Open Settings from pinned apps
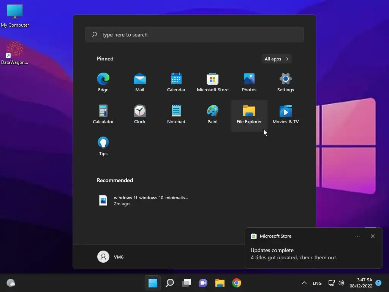This screenshot has width=389, height=292. [286, 83]
